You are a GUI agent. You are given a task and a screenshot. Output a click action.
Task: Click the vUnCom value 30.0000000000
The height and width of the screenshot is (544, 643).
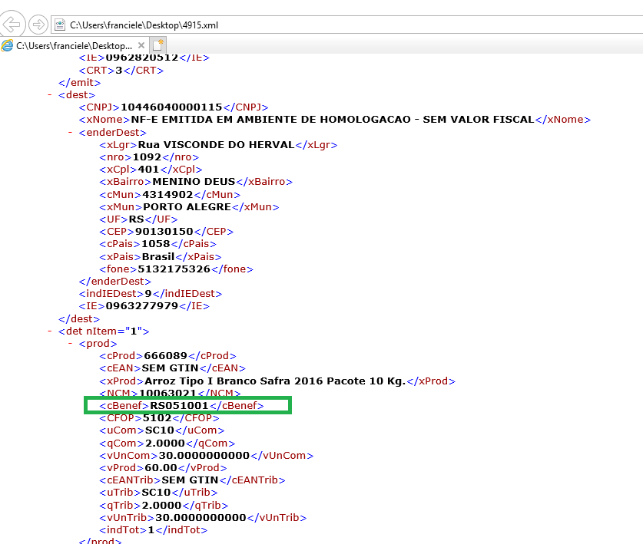204,456
